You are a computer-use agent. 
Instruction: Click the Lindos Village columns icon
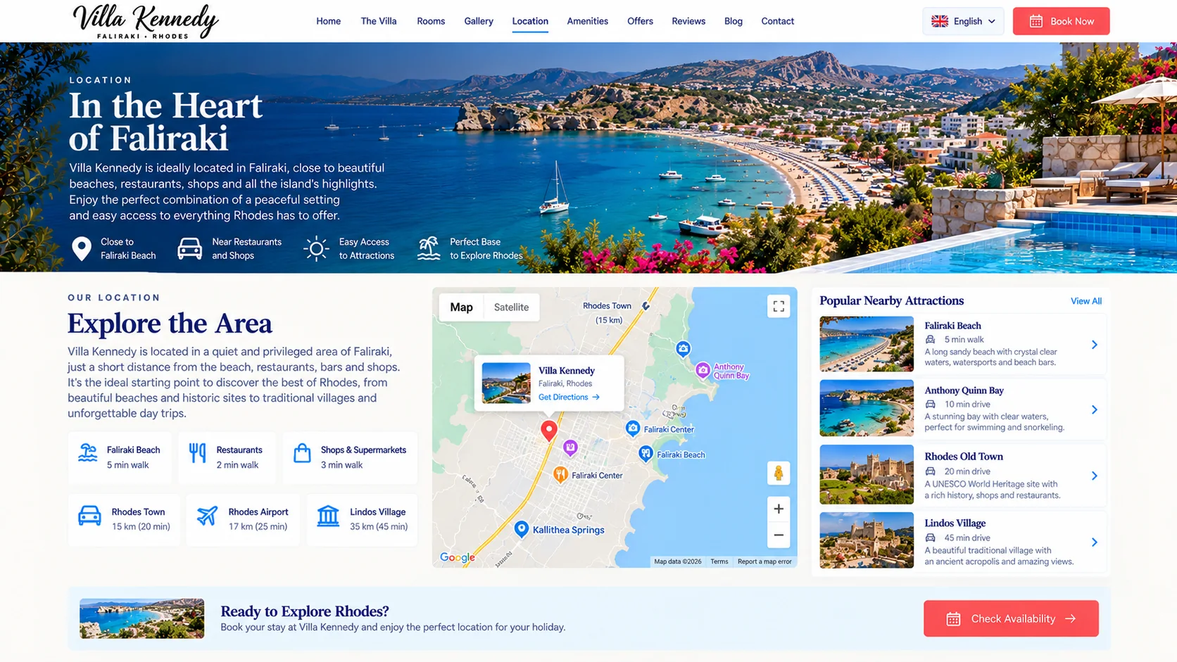(x=328, y=516)
